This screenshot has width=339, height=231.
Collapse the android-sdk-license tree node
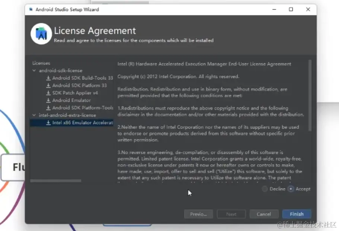(x=34, y=71)
